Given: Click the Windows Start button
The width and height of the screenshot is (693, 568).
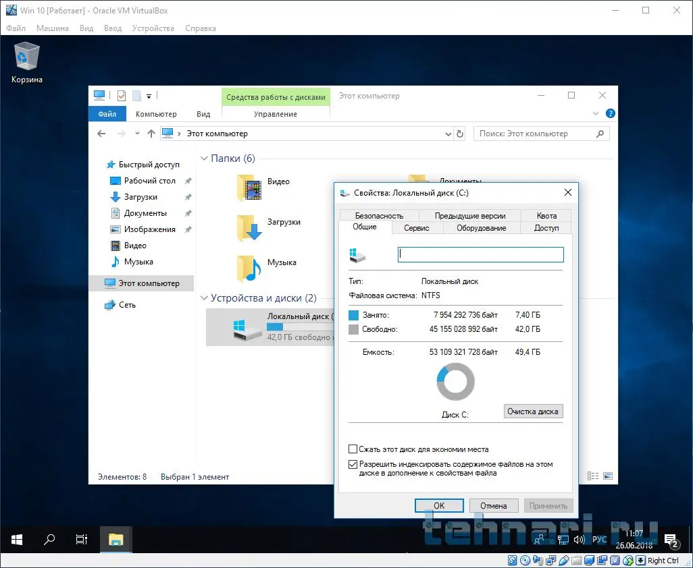Looking at the screenshot, I should 17,539.
